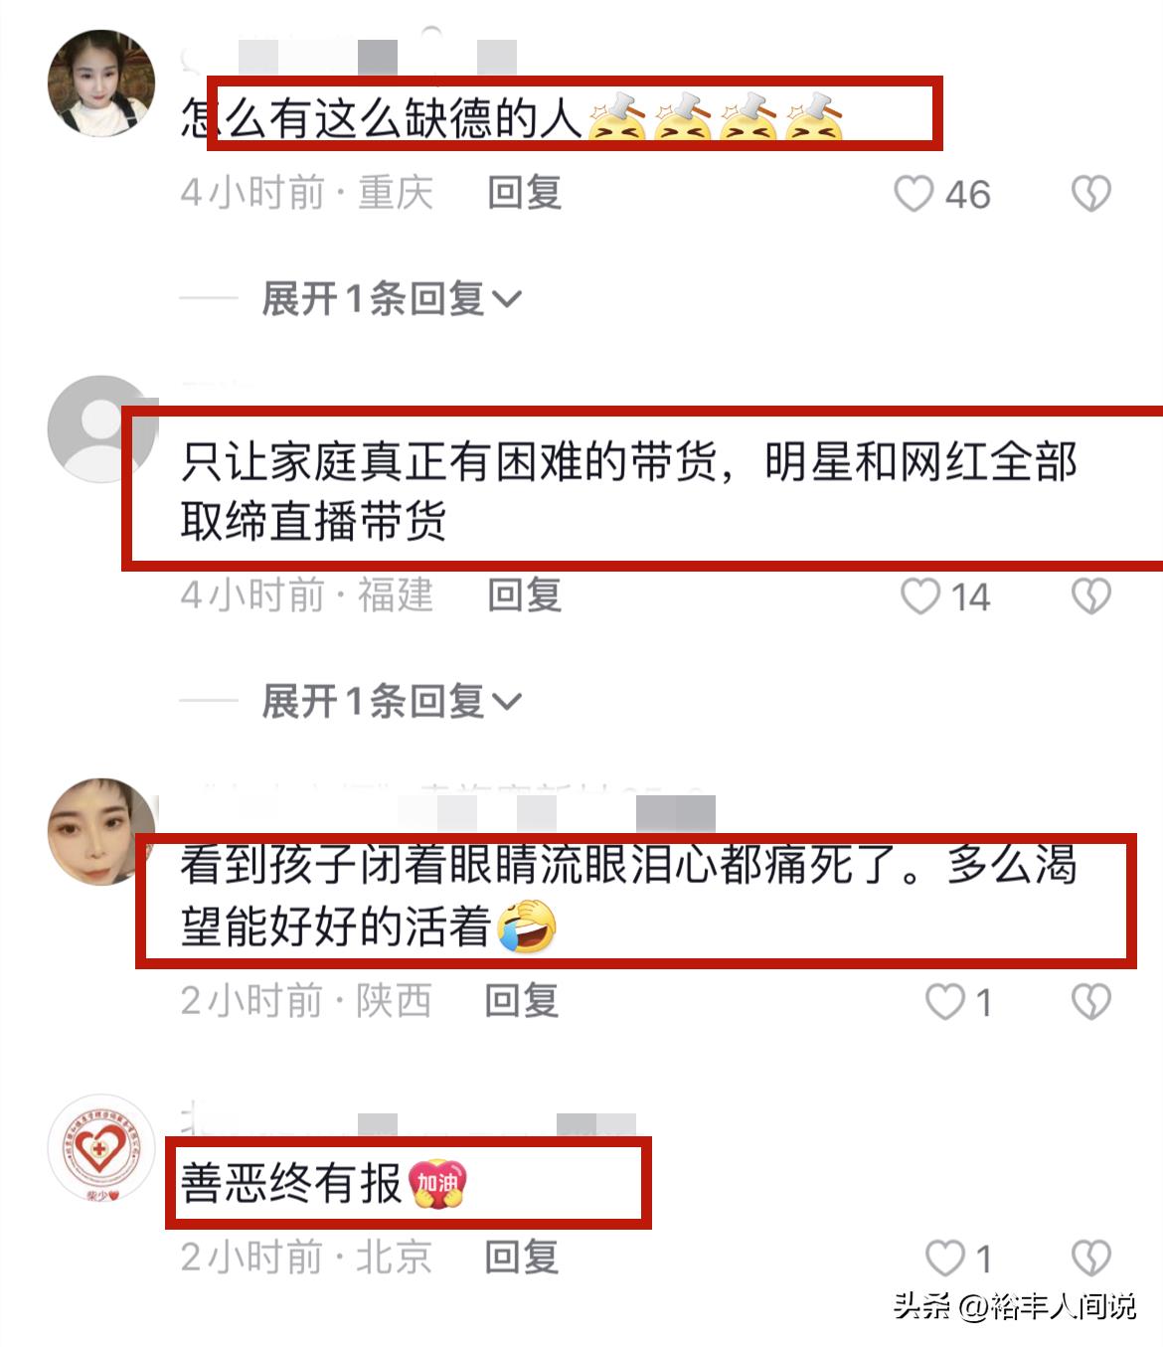The image size is (1163, 1347).
Task: Reply to the Shaanxi comment via 回复
Action: (521, 1001)
